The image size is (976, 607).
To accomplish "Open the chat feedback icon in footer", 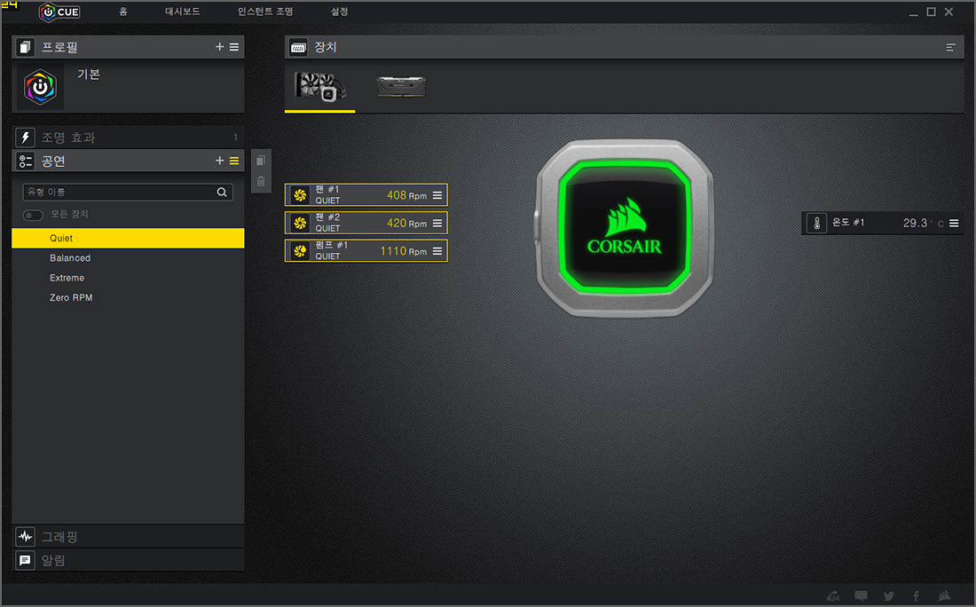I will tap(861, 595).
